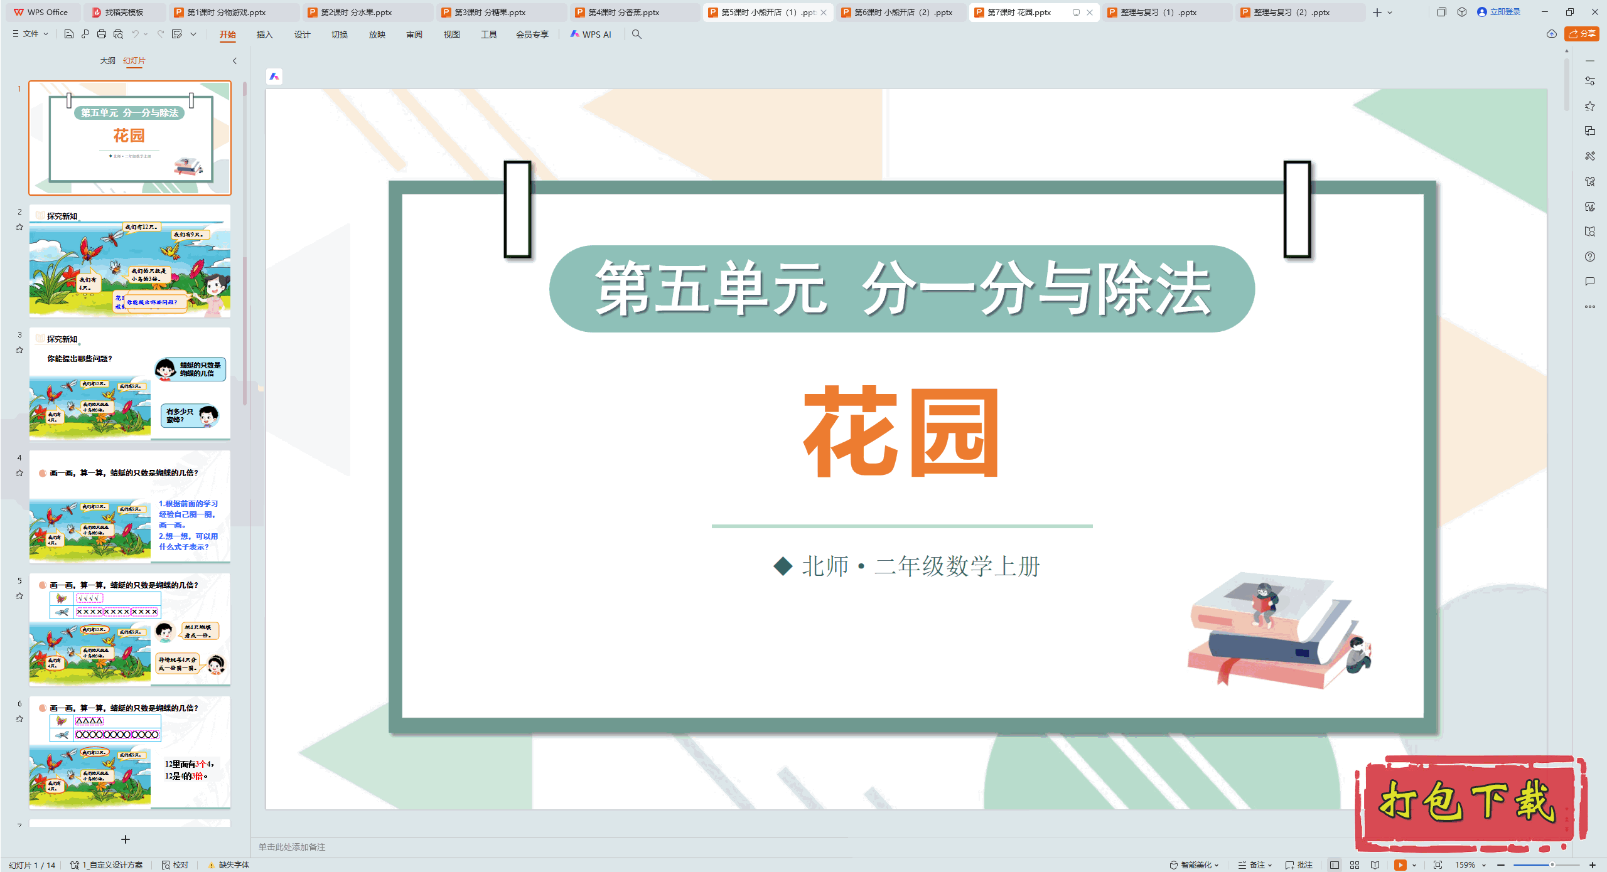Select slide 3 thumbnail 你能提出哪些问题
The width and height of the screenshot is (1607, 872).
(130, 383)
